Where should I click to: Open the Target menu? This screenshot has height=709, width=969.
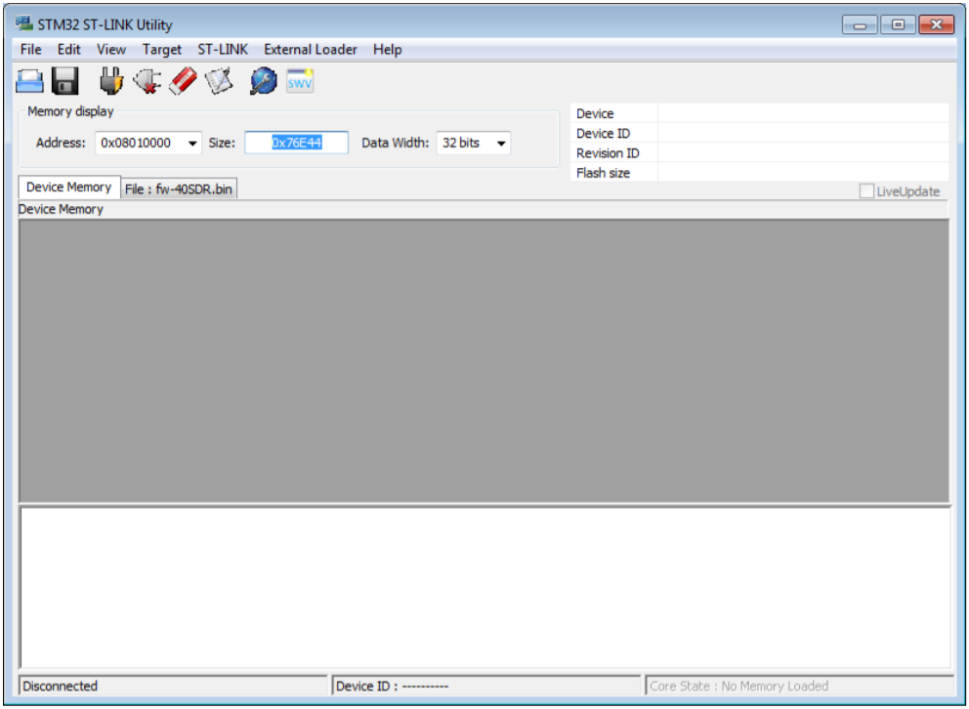coord(161,50)
